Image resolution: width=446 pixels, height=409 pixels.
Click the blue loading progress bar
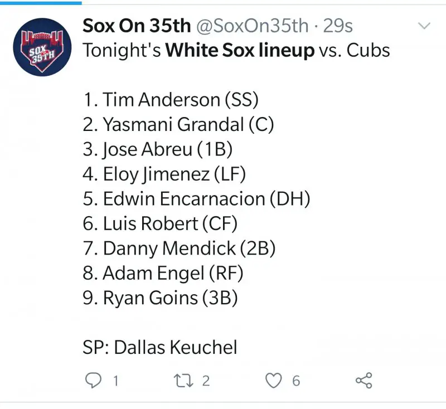point(41,2)
